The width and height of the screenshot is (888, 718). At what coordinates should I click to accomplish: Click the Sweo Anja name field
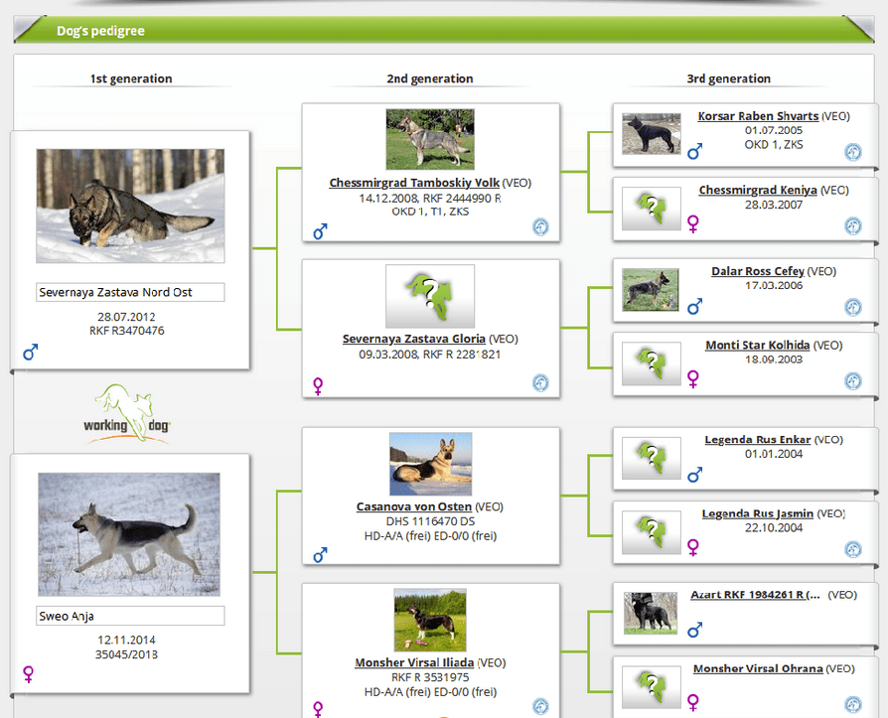(129, 616)
